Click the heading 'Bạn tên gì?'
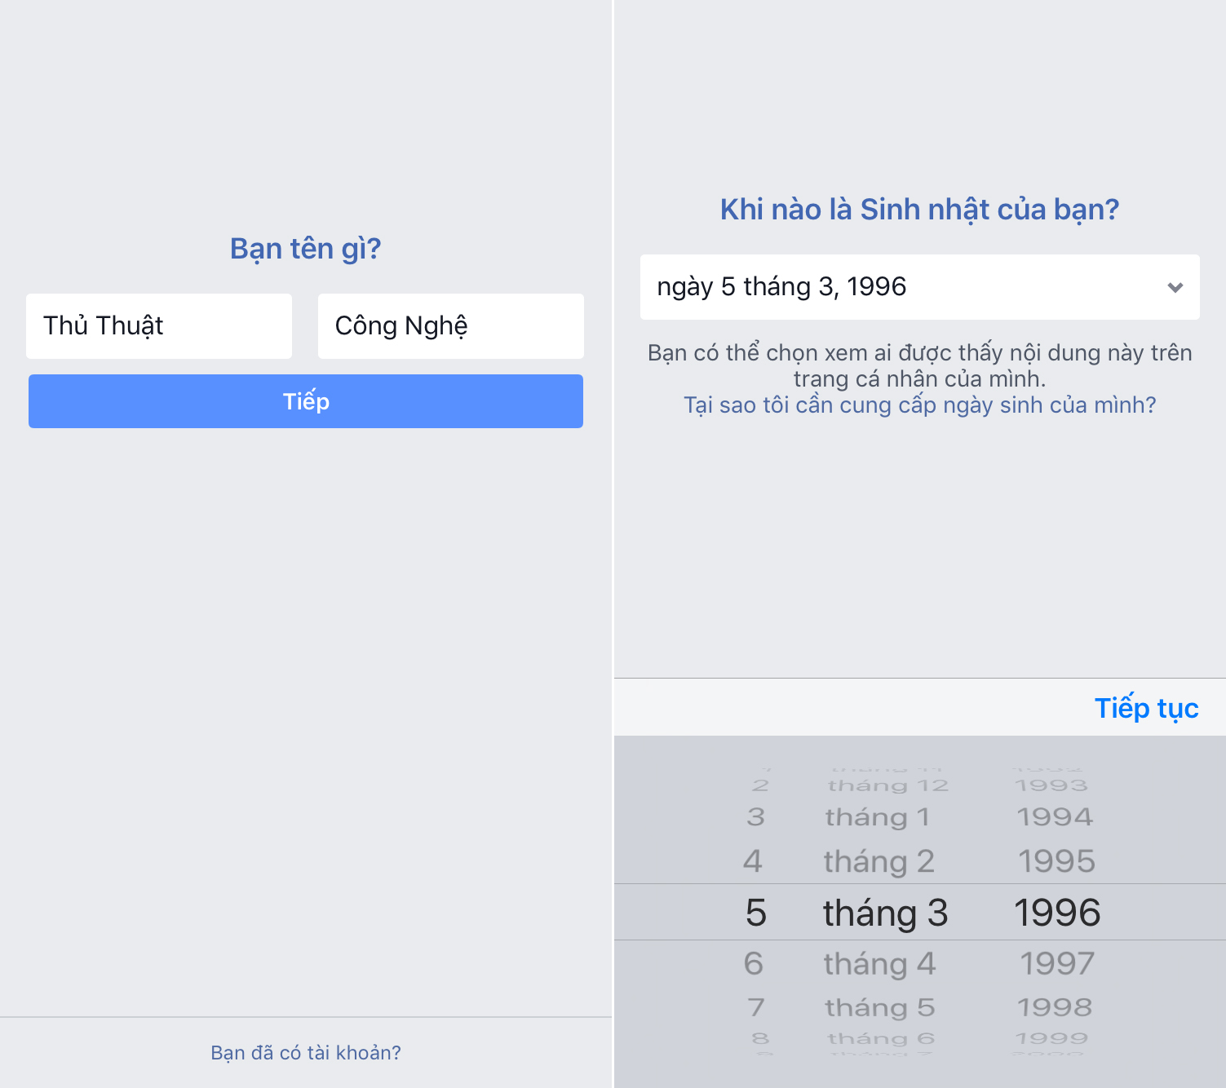This screenshot has height=1088, width=1226. (x=304, y=248)
